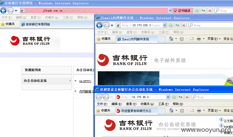Image resolution: width=233 pixels, height=137 pixels.
Task: Click Home icon in JLmail window
Action: [x=171, y=39]
